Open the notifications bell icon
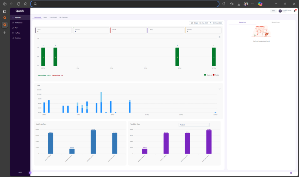The image size is (299, 177). coord(295,11)
